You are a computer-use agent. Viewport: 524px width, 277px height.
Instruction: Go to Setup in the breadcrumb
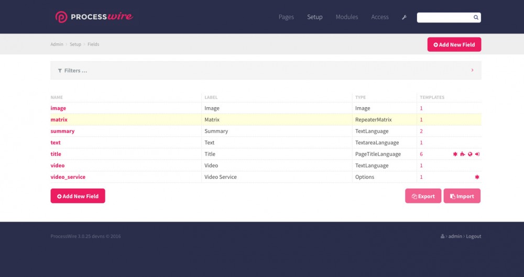75,44
